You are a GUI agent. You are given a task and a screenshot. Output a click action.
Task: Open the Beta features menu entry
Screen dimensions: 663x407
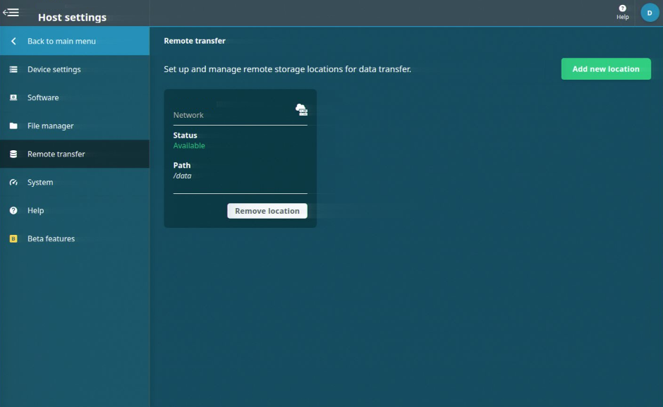[51, 238]
